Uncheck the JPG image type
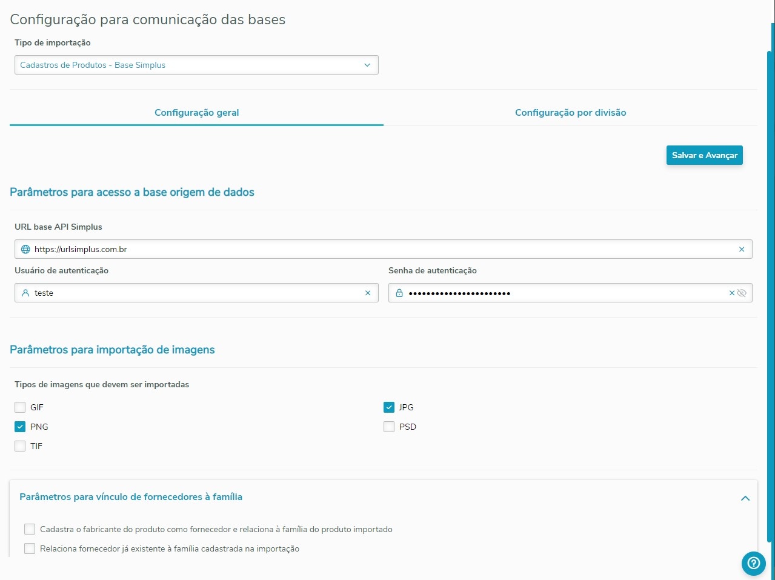Viewport: 775px width, 580px height. (x=389, y=407)
